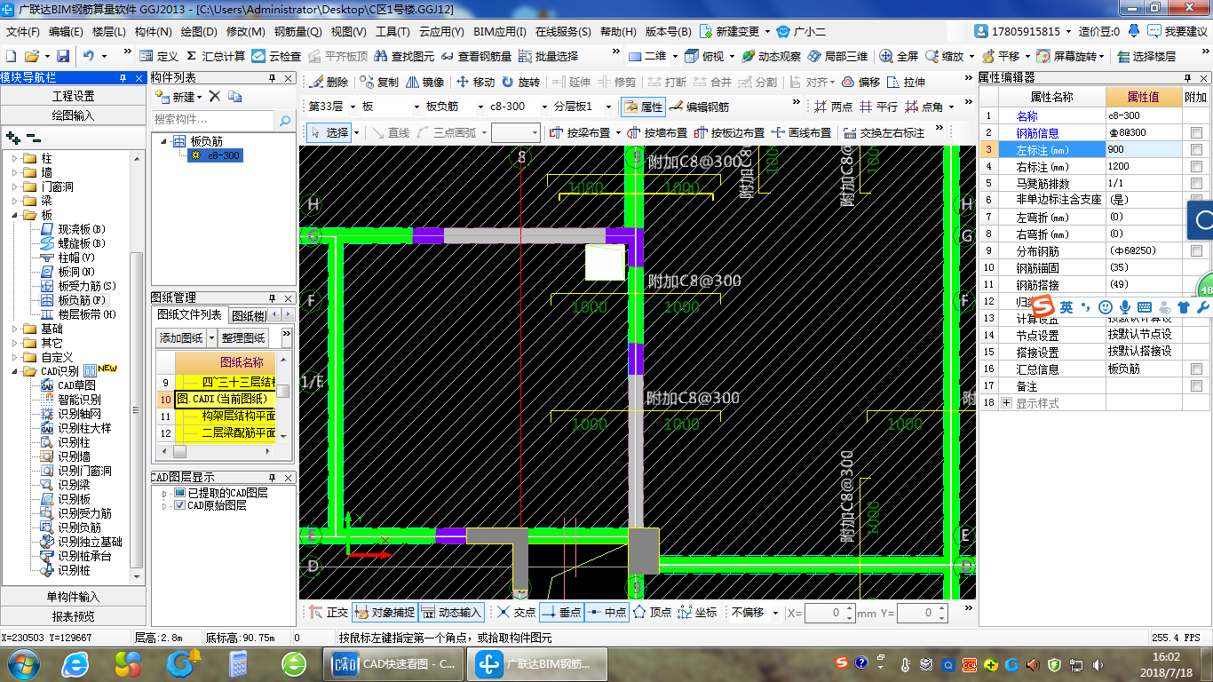
Task: Toggle 垂点 perpendicular snap
Action: 560,613
